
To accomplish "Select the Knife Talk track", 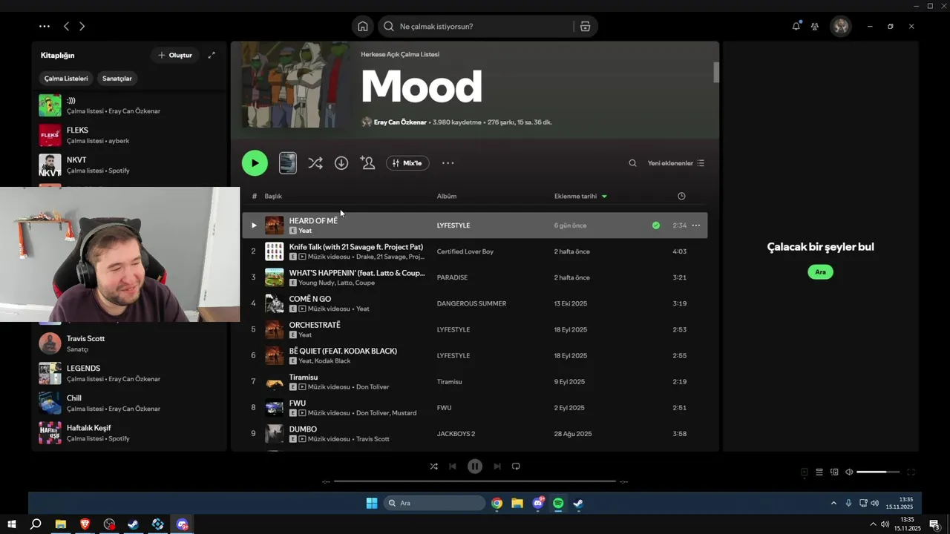I will (474, 251).
